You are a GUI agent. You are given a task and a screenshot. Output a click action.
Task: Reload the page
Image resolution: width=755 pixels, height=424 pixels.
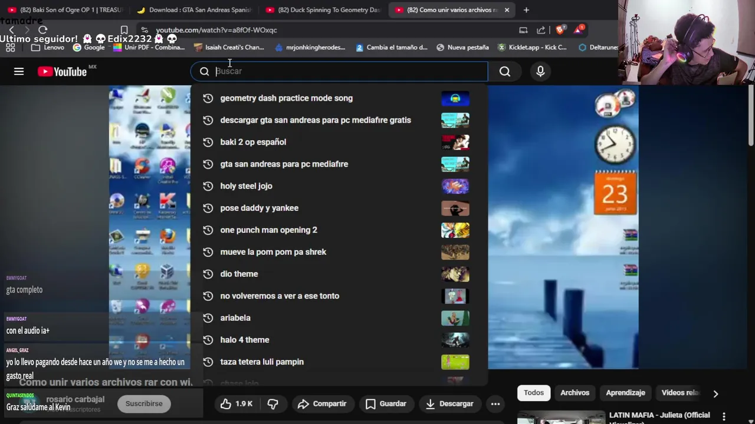pos(42,30)
